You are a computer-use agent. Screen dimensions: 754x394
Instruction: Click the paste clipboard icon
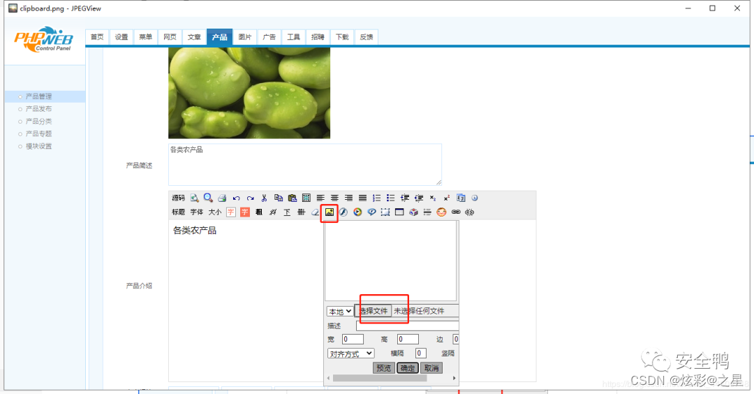[293, 198]
